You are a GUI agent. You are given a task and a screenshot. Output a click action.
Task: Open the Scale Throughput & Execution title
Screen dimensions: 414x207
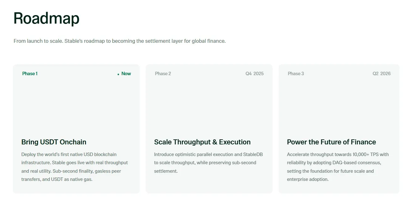click(202, 142)
